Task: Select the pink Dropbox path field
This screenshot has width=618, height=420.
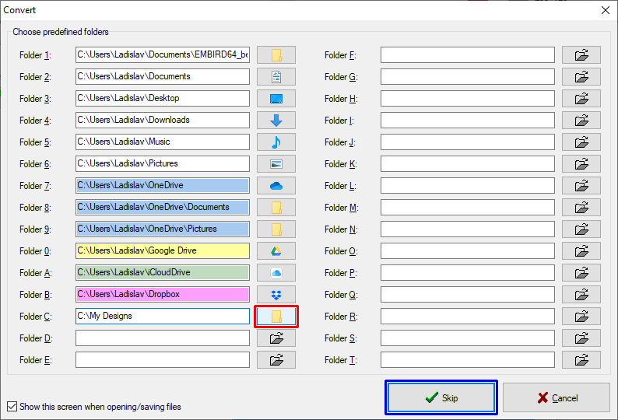Action: click(163, 295)
